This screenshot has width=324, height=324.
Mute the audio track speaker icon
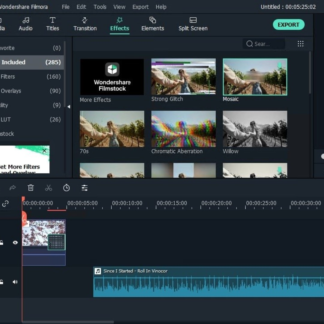pyautogui.click(x=15, y=282)
